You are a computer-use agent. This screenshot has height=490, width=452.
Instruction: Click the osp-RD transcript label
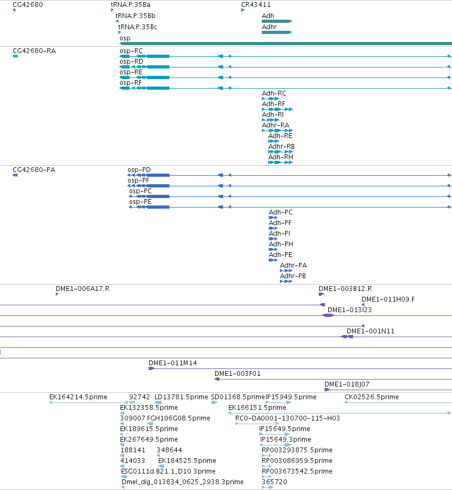pyautogui.click(x=131, y=62)
